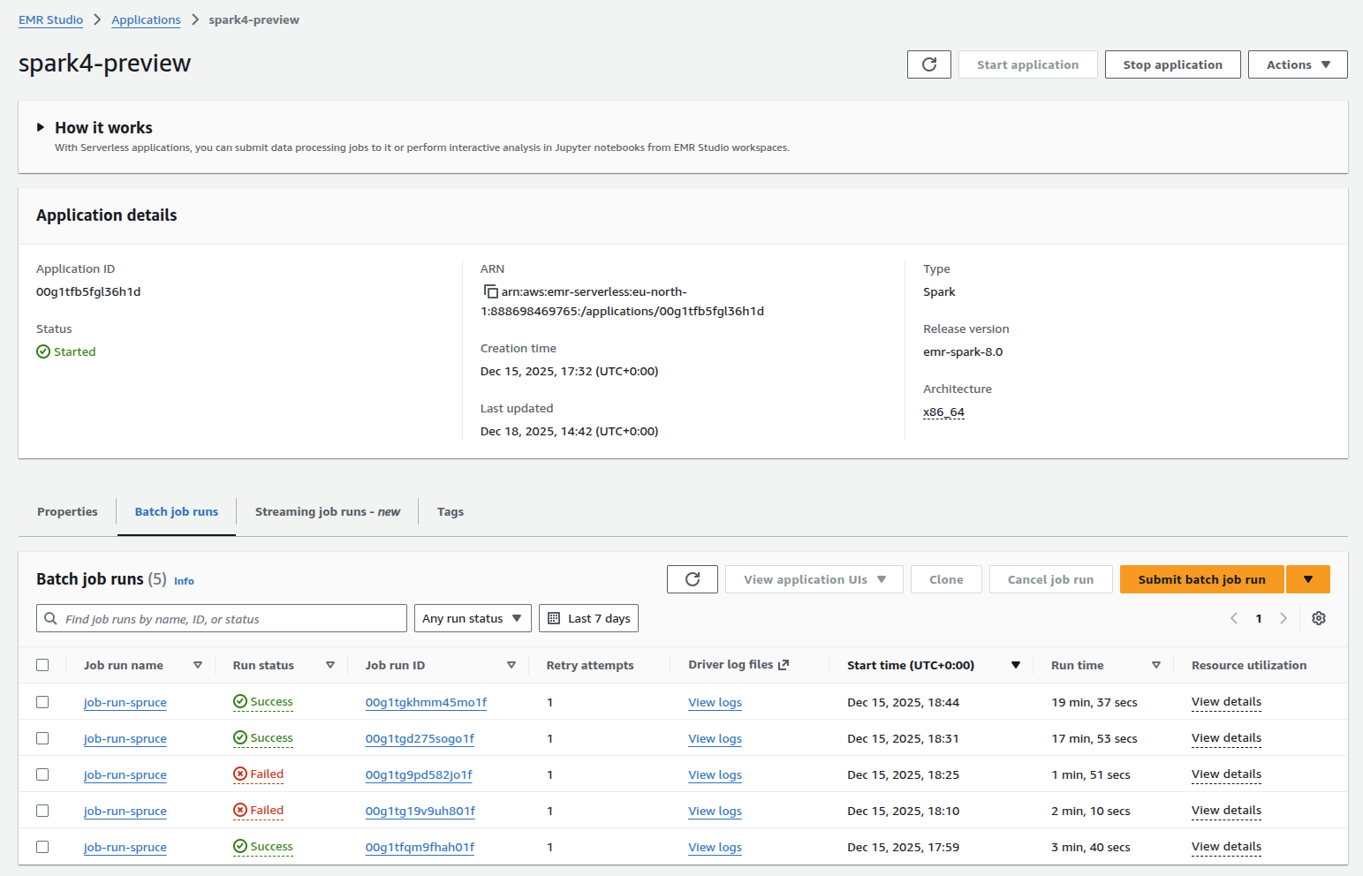Click the search magnifier in the filter field
Screen dimensions: 1363x876
tap(50, 618)
